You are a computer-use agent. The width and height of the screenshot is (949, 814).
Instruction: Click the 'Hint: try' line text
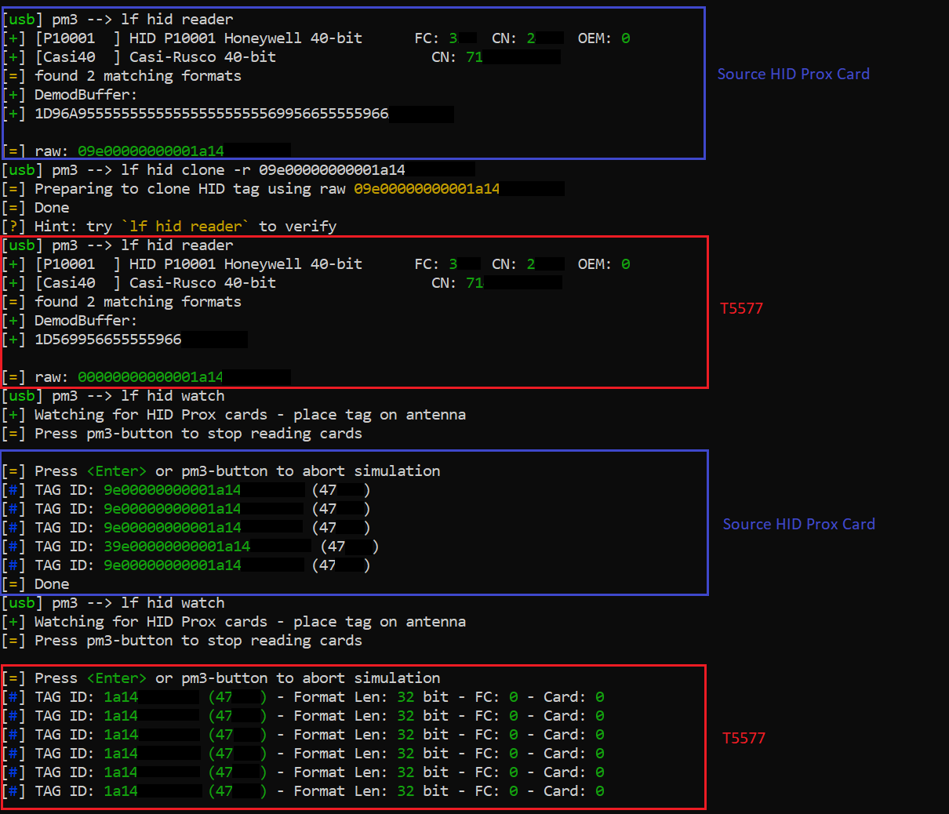(185, 227)
